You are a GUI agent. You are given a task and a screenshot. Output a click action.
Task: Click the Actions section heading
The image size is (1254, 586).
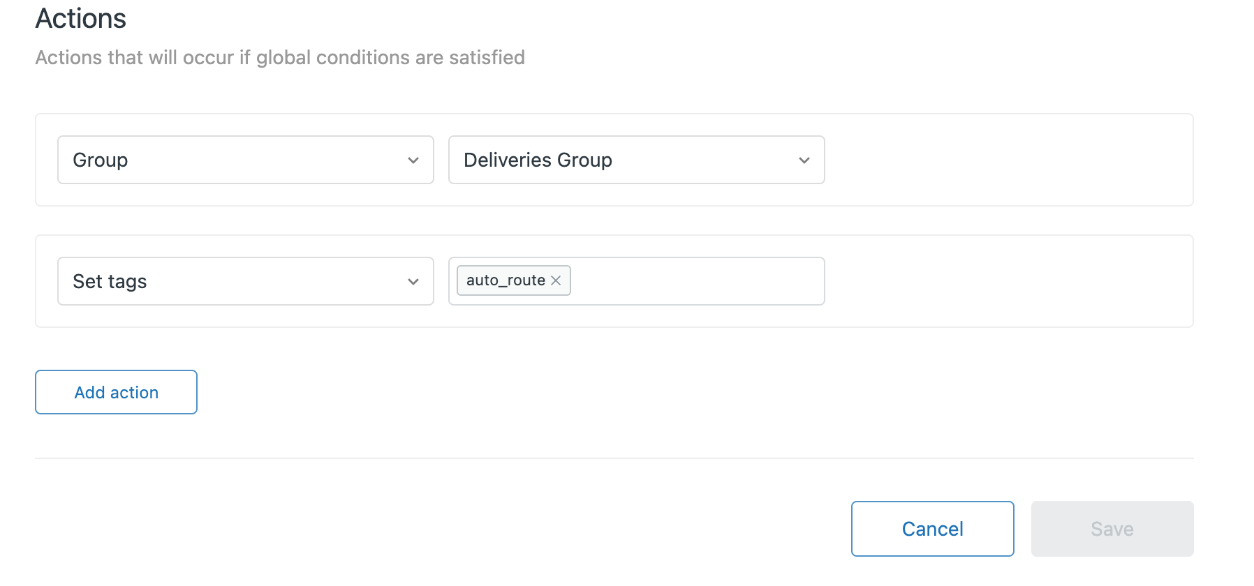pos(81,19)
